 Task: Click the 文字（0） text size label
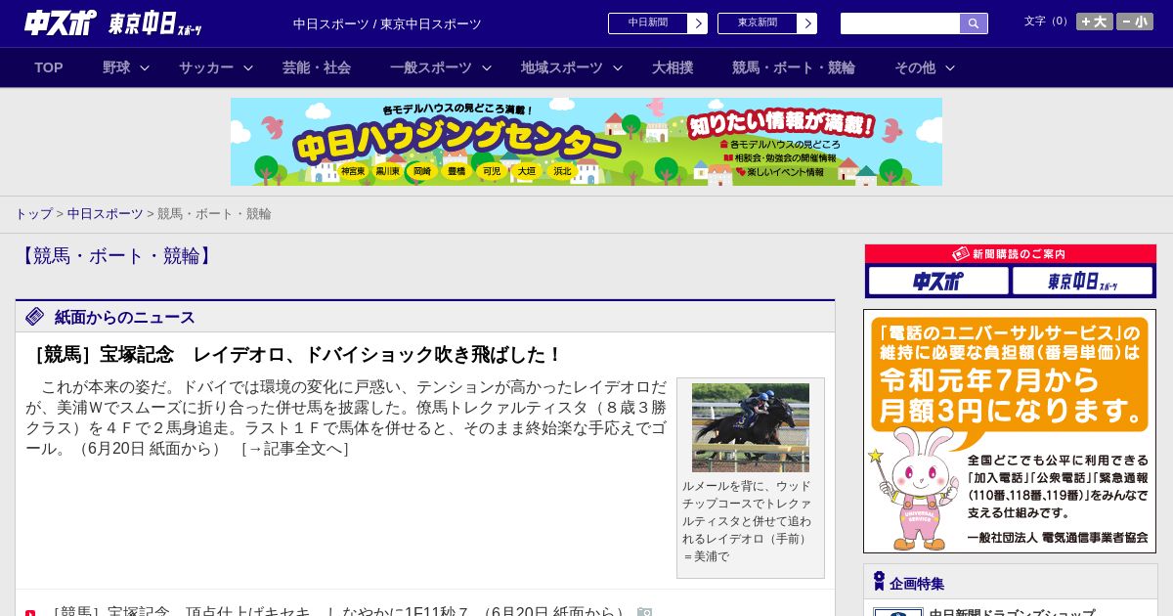[1048, 22]
